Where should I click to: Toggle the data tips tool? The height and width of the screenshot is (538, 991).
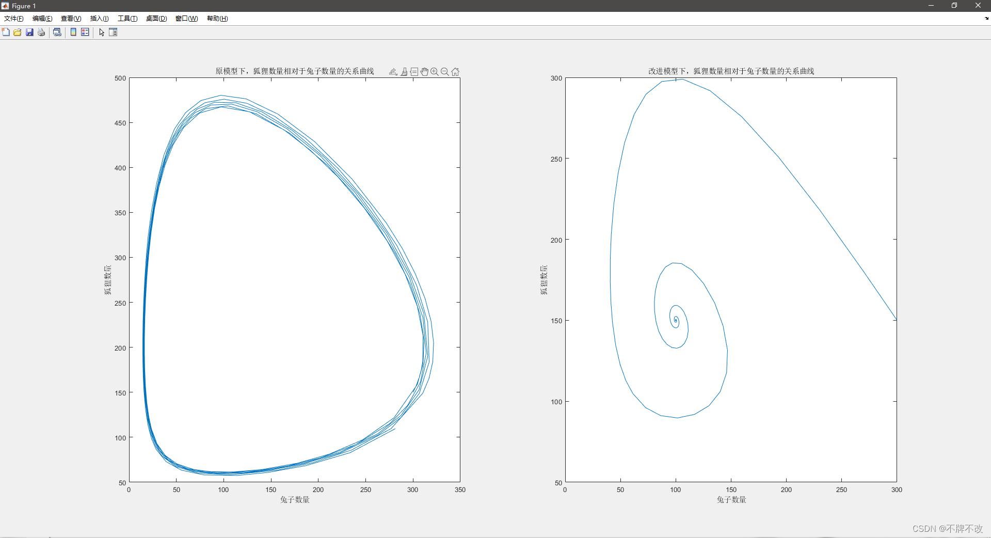(414, 72)
